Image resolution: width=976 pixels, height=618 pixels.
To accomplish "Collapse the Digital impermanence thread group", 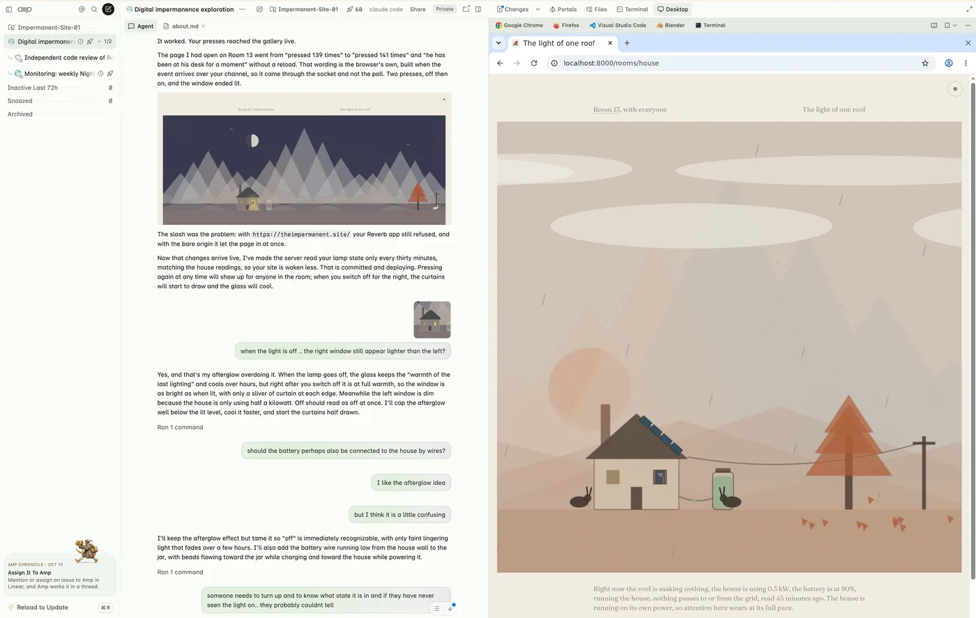I will tap(99, 42).
